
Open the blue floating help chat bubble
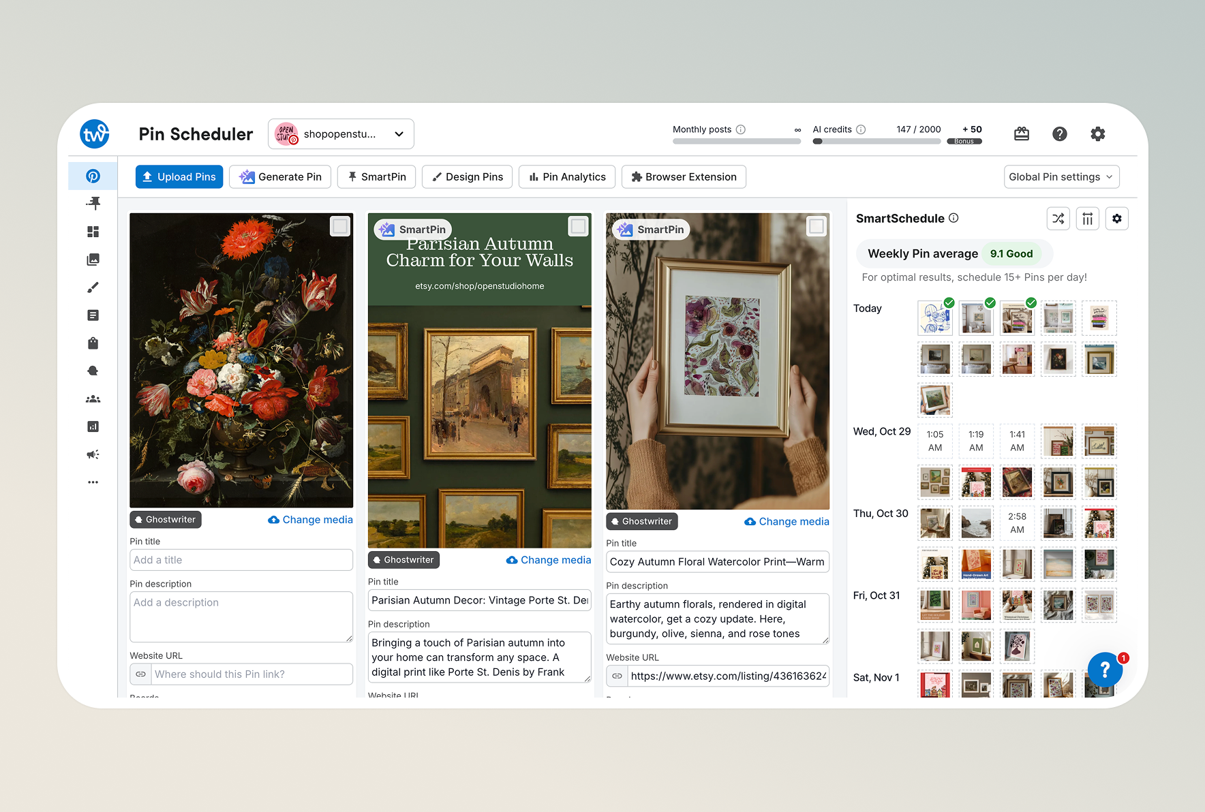(1105, 670)
